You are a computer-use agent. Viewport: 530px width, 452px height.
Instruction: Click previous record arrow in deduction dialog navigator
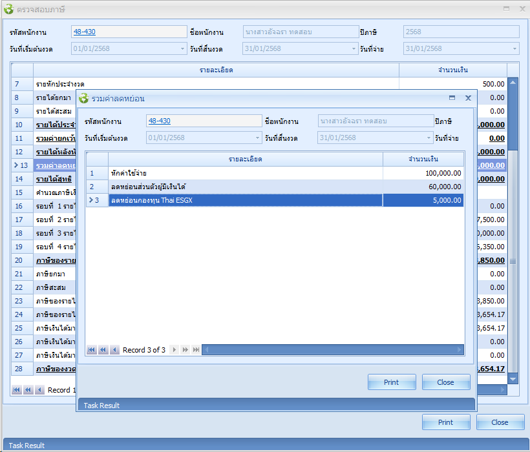114,350
